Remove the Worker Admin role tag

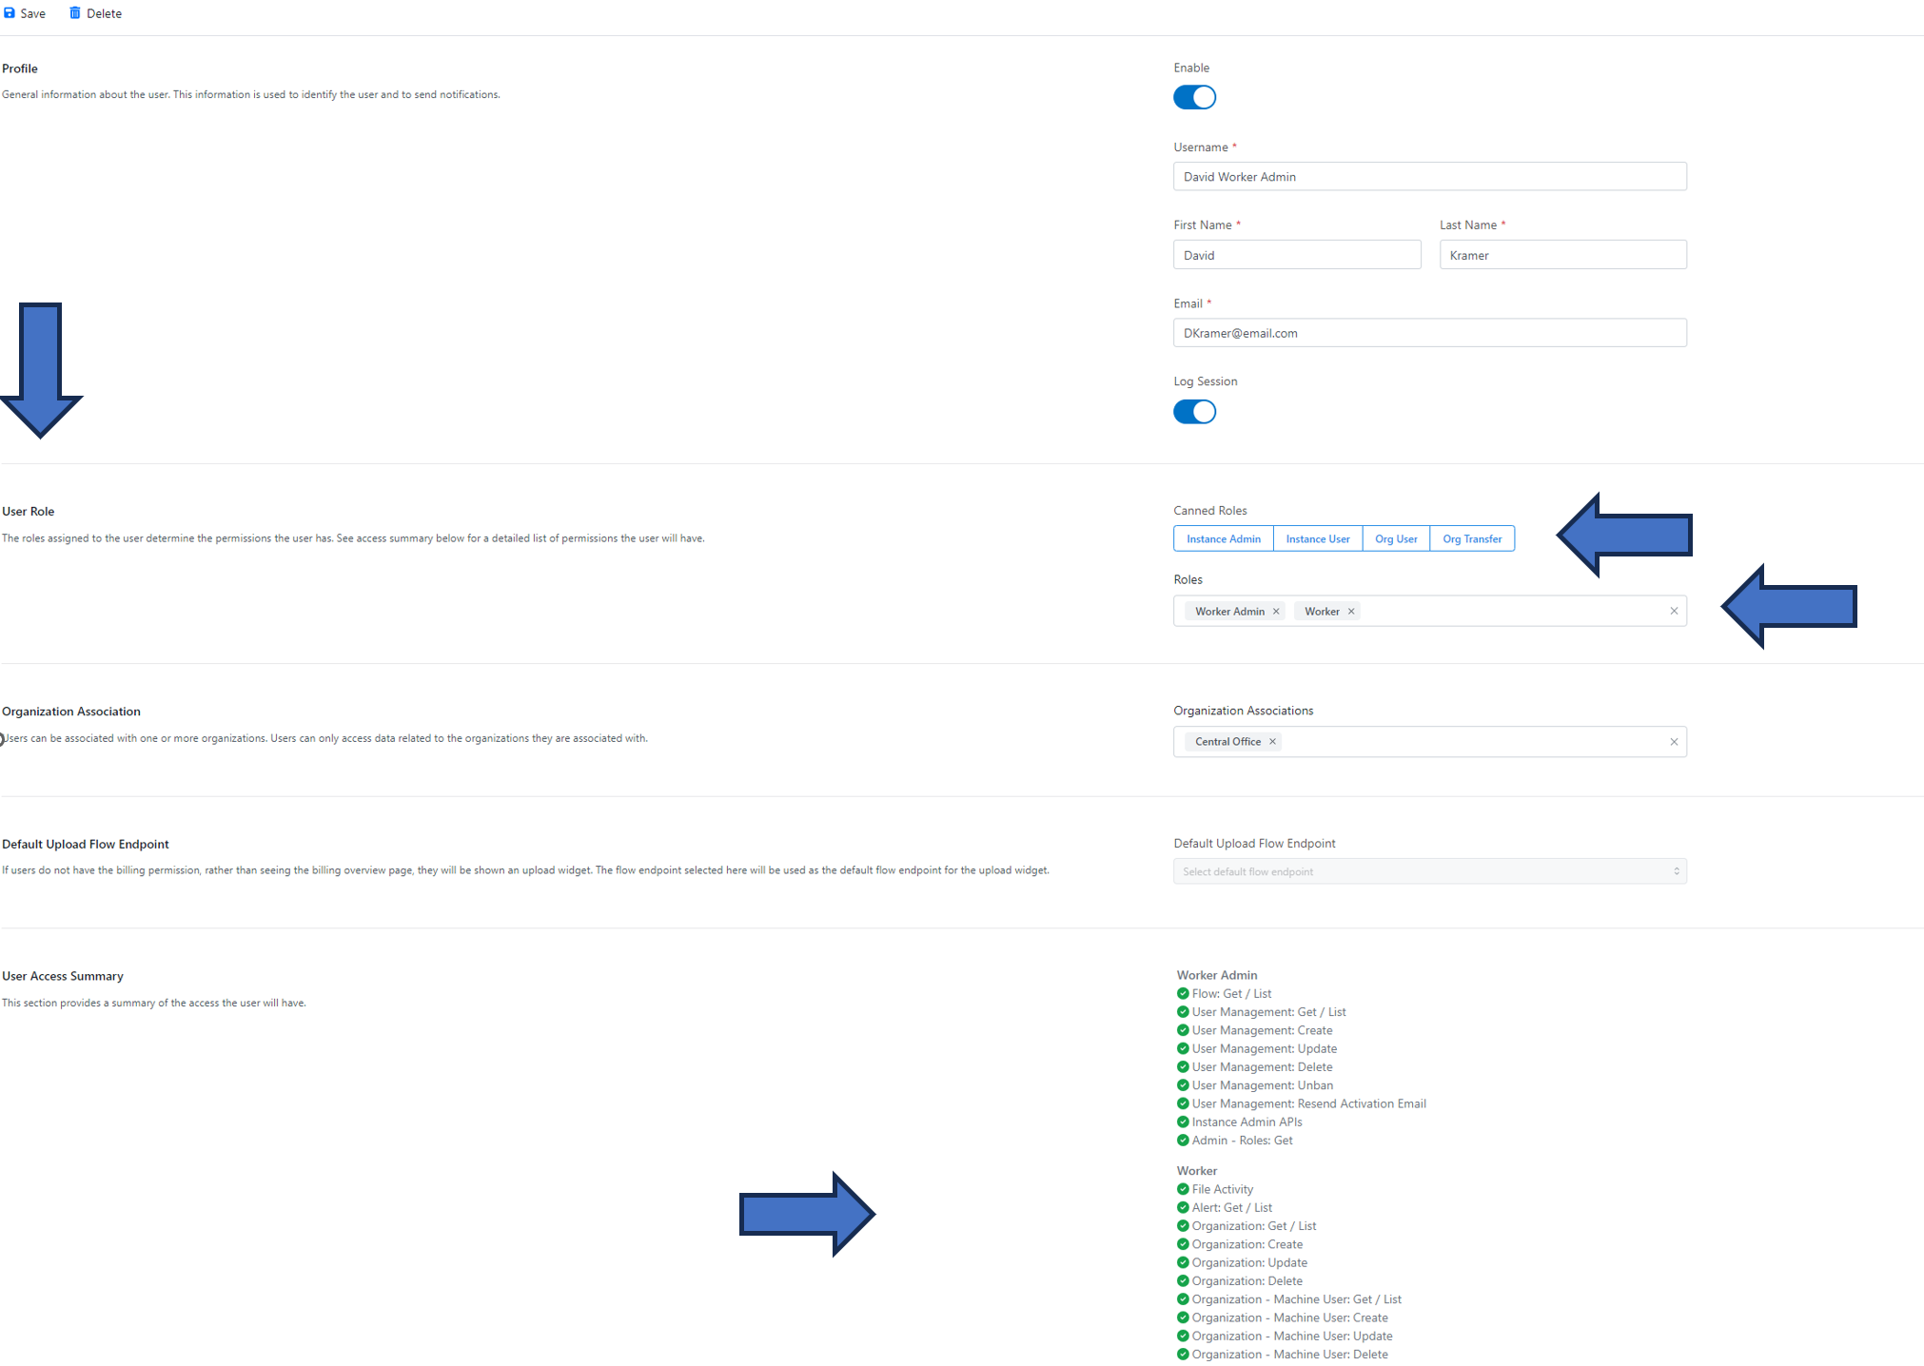click(x=1276, y=612)
